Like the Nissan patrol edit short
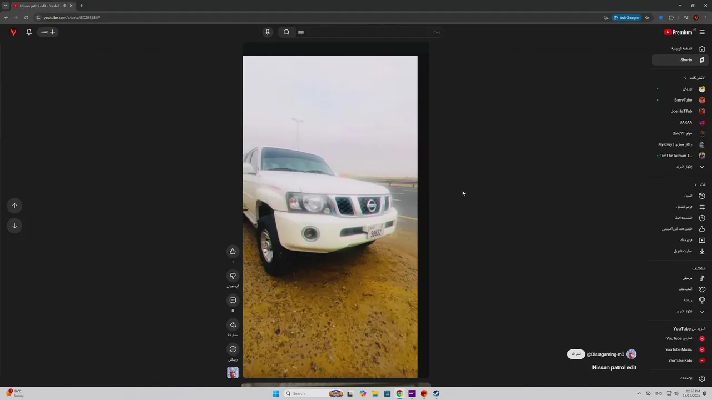The image size is (712, 400). coord(233,251)
